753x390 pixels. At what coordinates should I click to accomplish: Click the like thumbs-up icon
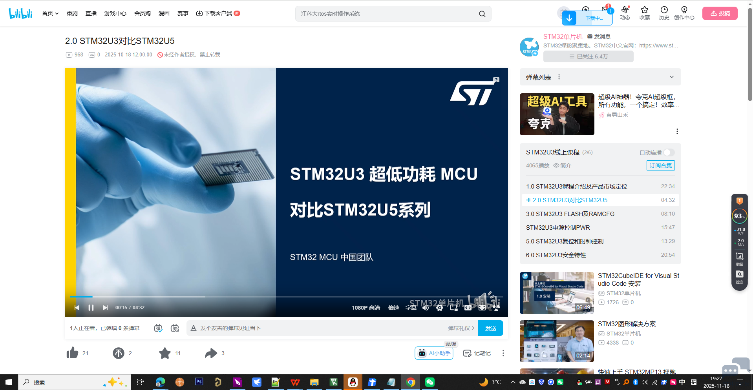coord(73,353)
